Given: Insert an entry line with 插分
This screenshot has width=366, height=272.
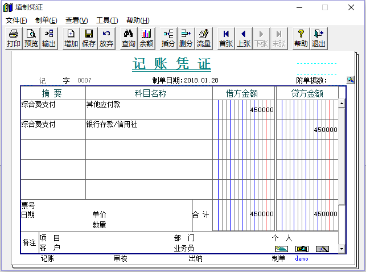Looking at the screenshot, I should click(x=168, y=38).
